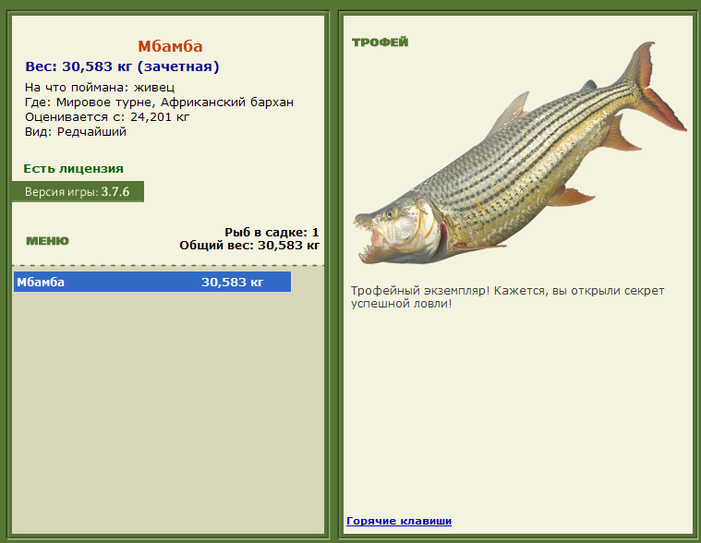Open the Горячие клавиши link
This screenshot has height=543, width=701.
coord(399,521)
